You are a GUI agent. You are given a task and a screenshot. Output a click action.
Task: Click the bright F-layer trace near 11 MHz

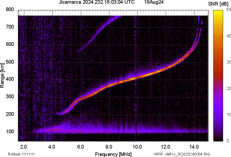click(x=152, y=74)
